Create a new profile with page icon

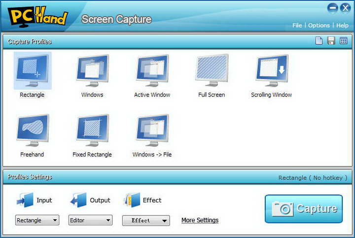[x=319, y=41]
